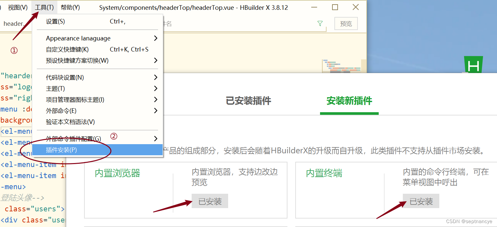Choose 自定义快捷键(K) menu entry
497x227 pixels.
tap(97, 49)
